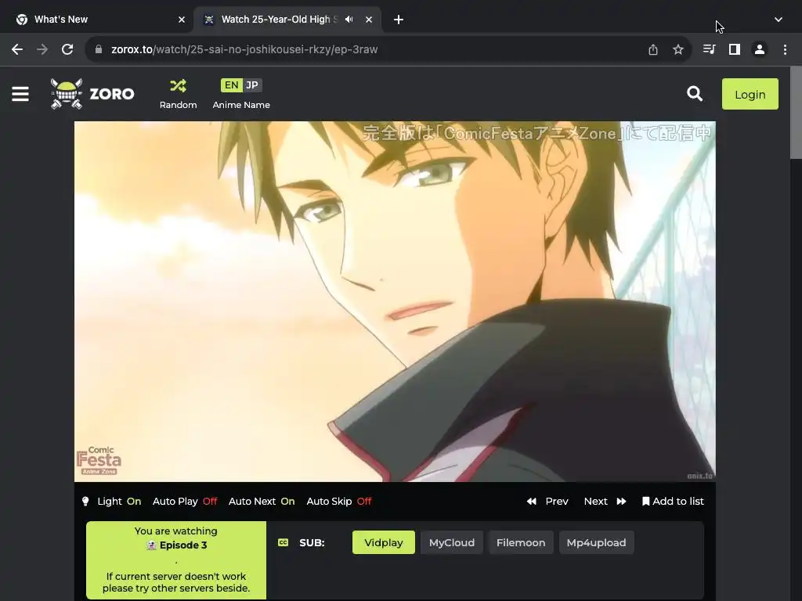802x601 pixels.
Task: Toggle the Chrome side panel
Action: [735, 49]
